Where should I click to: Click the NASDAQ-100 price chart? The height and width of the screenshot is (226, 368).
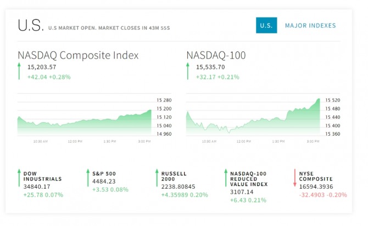[253, 118]
